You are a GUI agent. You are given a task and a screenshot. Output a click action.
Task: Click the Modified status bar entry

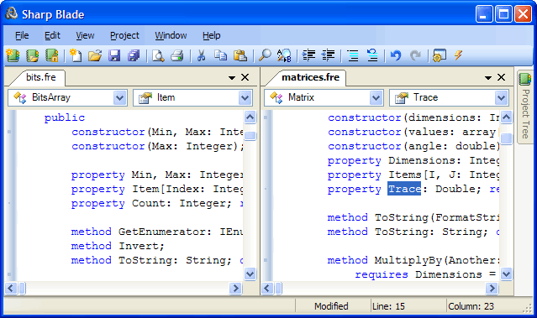[331, 306]
